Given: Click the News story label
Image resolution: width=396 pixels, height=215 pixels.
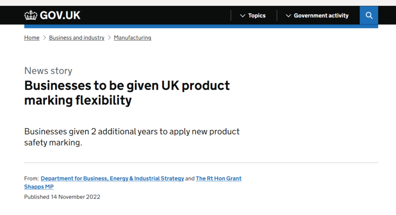Looking at the screenshot, I should 48,71.
